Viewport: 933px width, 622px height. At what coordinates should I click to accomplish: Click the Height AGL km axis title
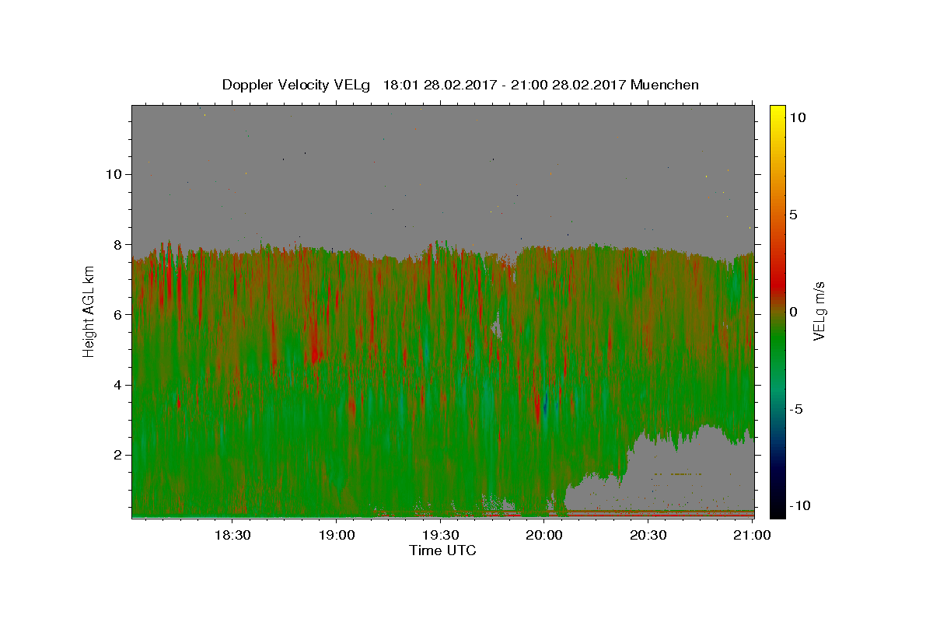coord(89,311)
